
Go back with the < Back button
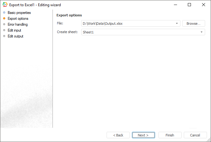[x=118, y=135]
